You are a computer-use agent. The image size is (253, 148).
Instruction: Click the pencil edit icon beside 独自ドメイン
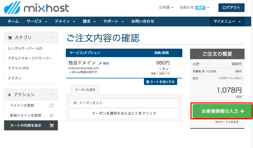(x=100, y=64)
